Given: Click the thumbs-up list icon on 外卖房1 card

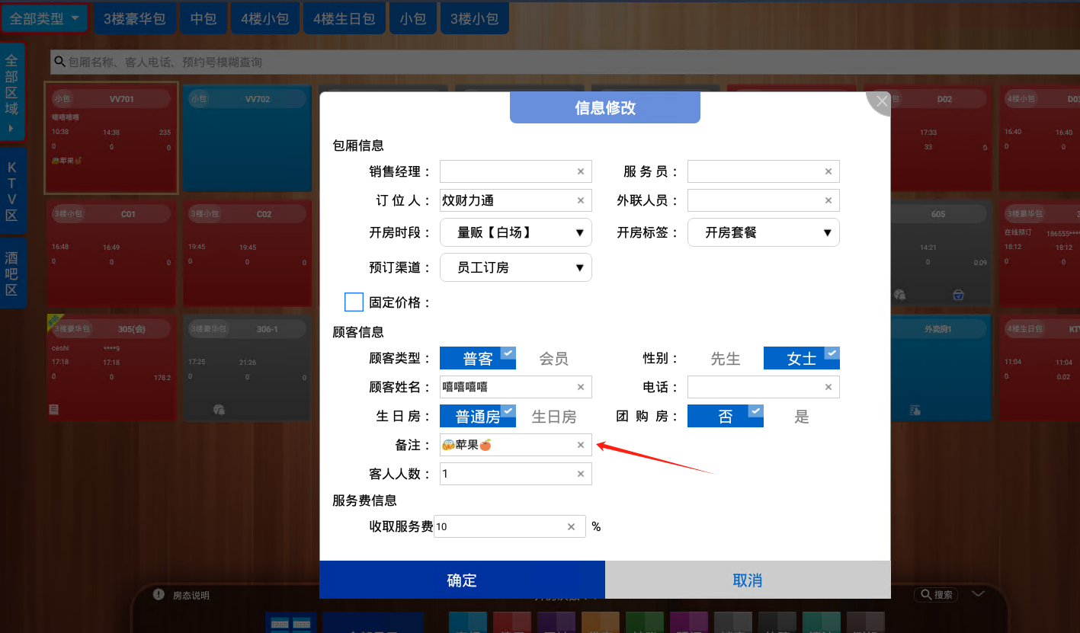Looking at the screenshot, I should click(x=915, y=410).
